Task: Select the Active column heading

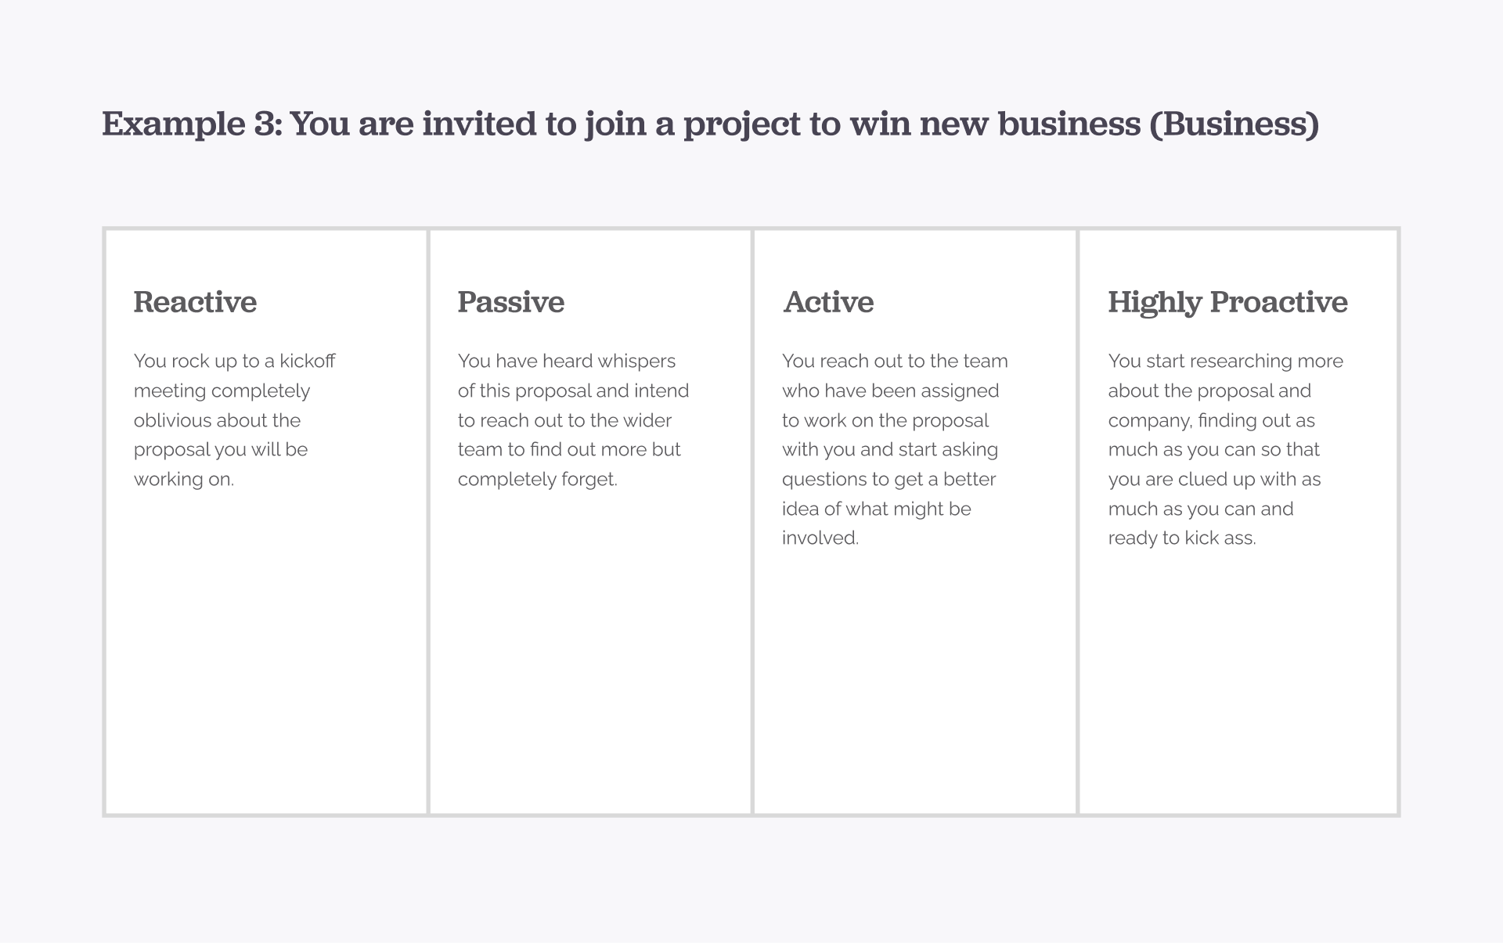Action: pyautogui.click(x=828, y=302)
